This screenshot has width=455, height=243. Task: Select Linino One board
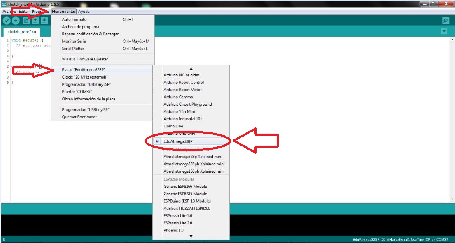click(x=191, y=126)
